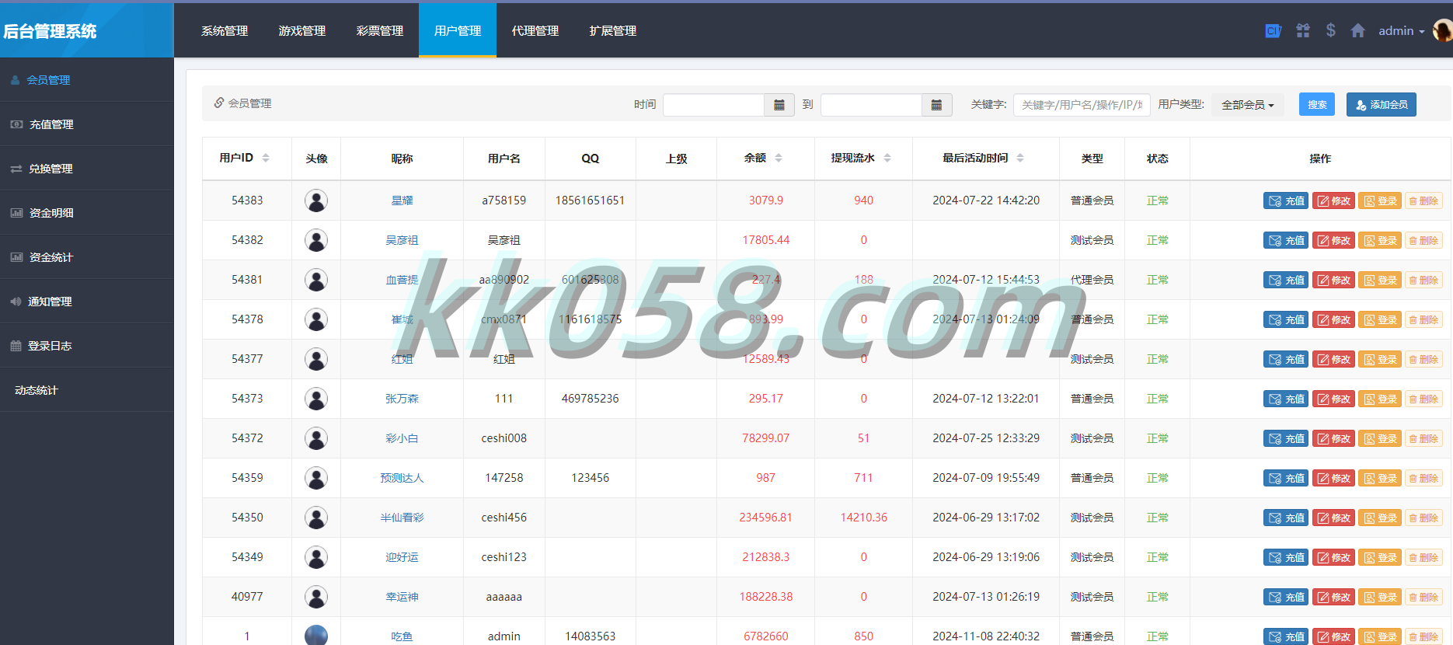The width and height of the screenshot is (1453, 645).
Task: Click the gift grid icon in header
Action: [1303, 30]
